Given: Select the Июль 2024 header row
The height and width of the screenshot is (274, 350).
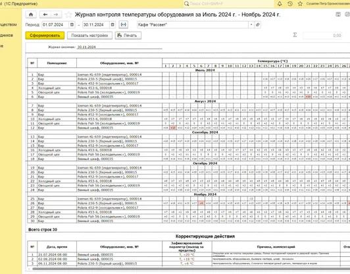Looking at the screenshot, I should (205, 70).
